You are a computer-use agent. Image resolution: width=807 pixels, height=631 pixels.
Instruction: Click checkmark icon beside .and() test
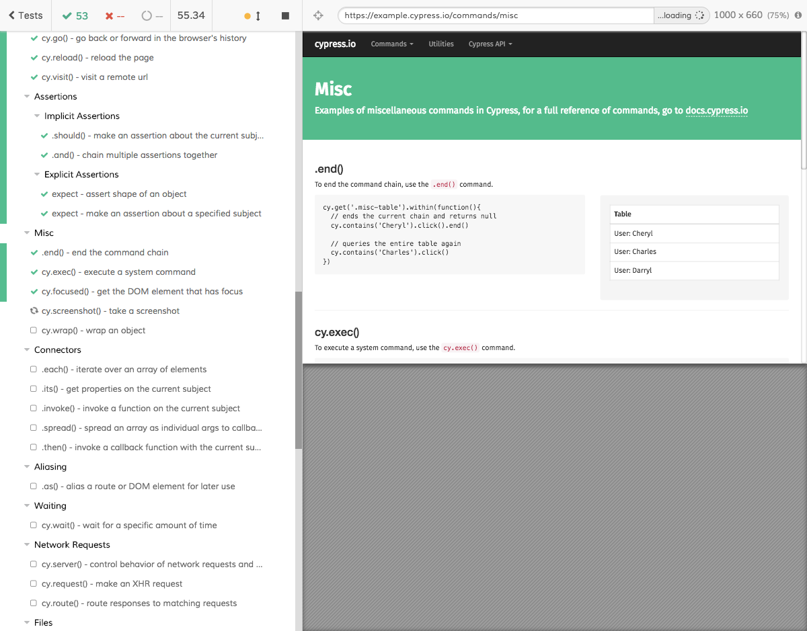point(44,155)
